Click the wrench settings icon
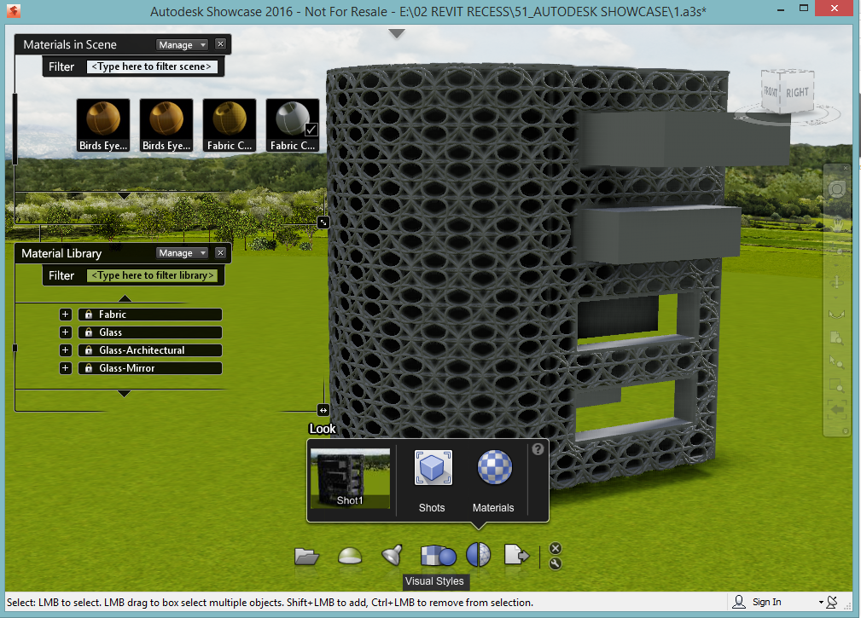861x618 pixels. click(x=556, y=563)
